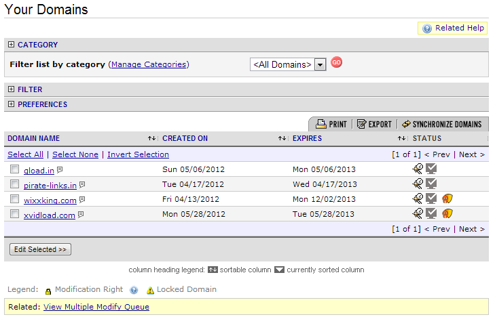Click the monitor checkmark status icon for gload.in
This screenshot has width=495, height=317.
[431, 169]
